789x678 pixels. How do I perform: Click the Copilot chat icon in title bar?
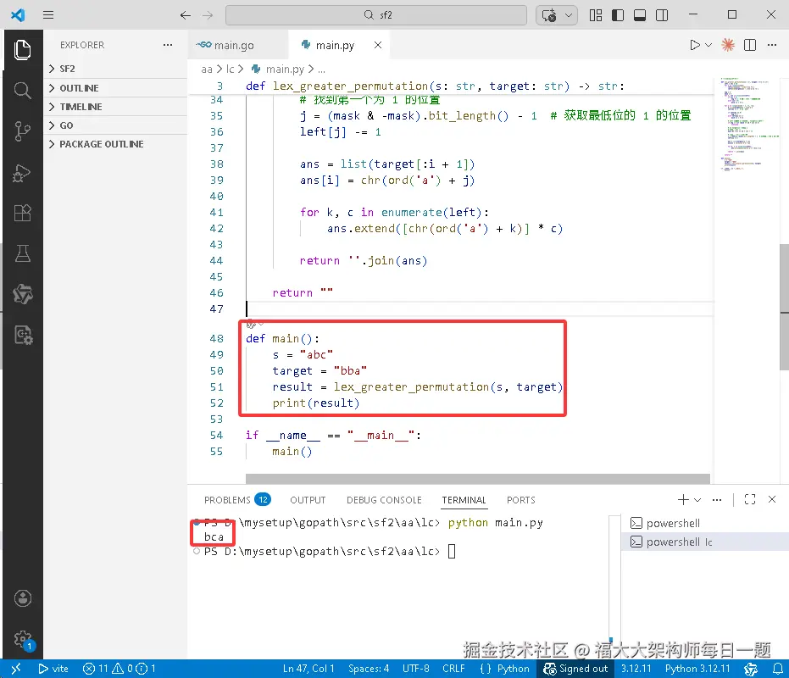[549, 15]
